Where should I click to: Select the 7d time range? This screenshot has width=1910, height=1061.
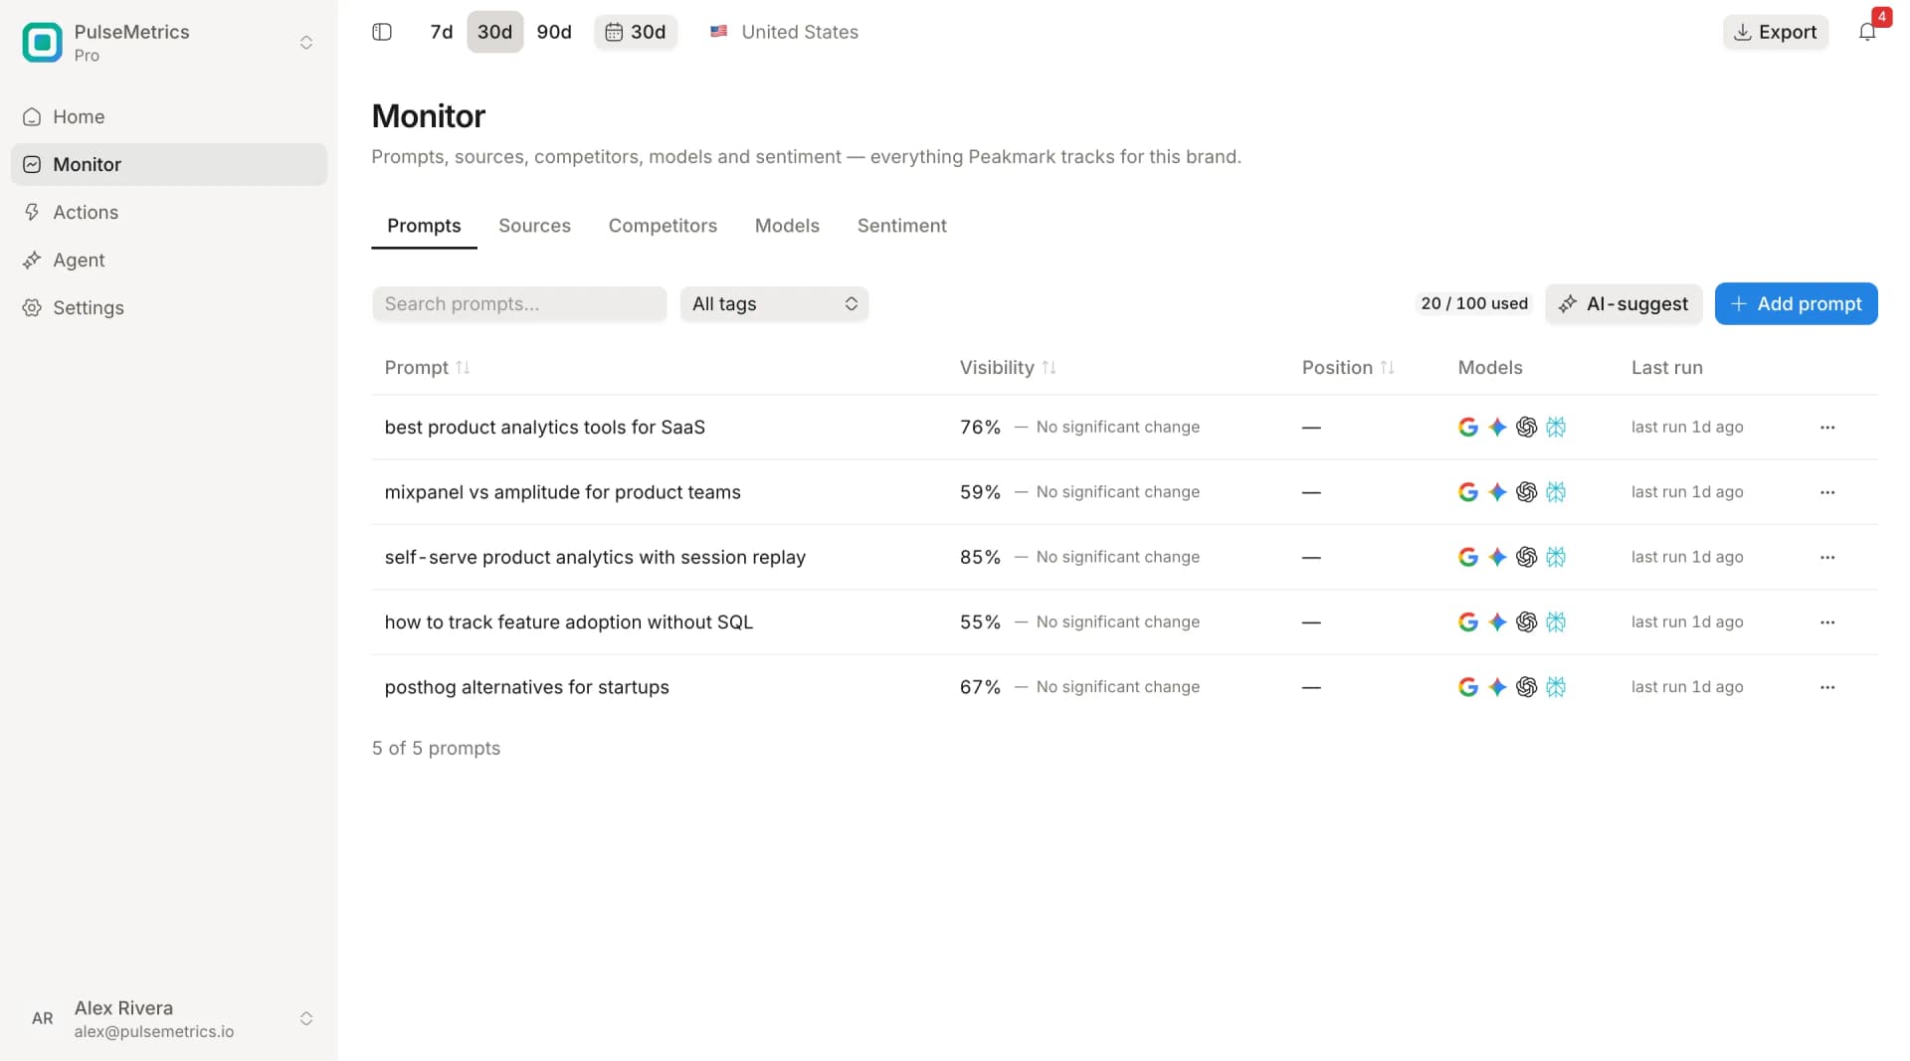442,32
